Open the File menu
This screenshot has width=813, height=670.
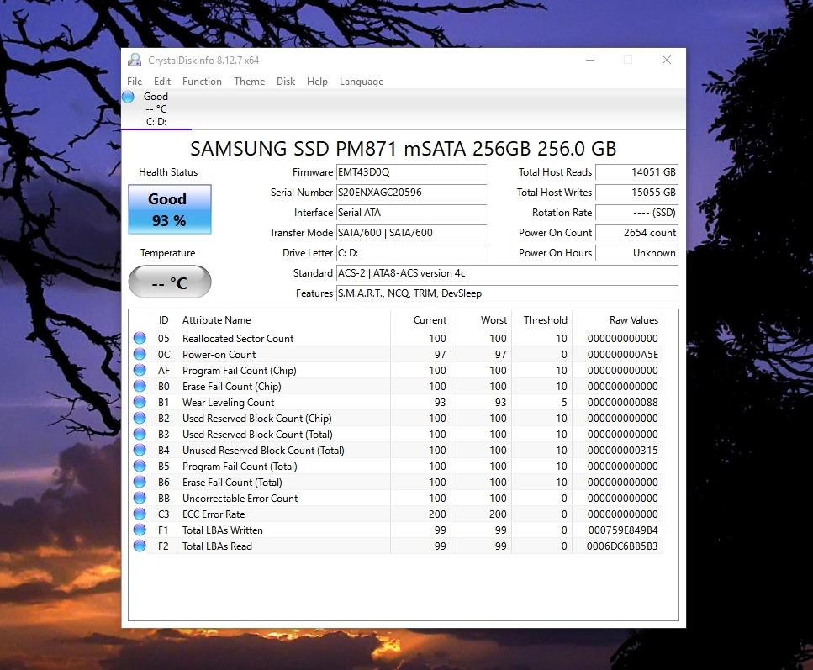[135, 82]
